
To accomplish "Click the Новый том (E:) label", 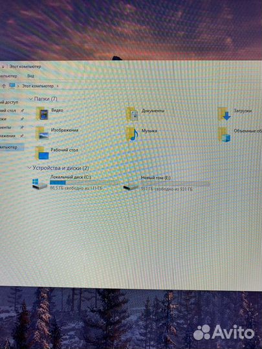I will point(156,178).
